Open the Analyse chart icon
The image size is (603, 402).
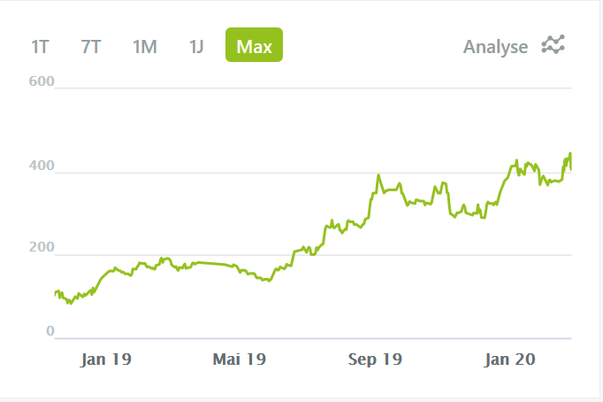click(554, 45)
